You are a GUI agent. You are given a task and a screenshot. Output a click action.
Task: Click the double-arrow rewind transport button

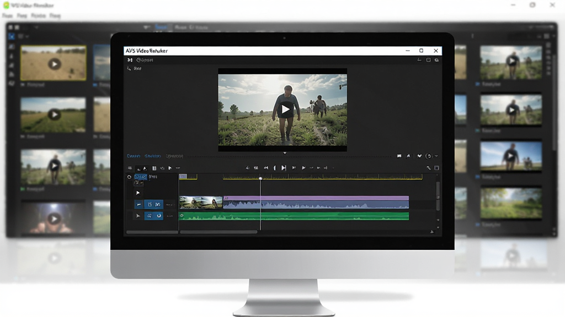click(x=266, y=168)
